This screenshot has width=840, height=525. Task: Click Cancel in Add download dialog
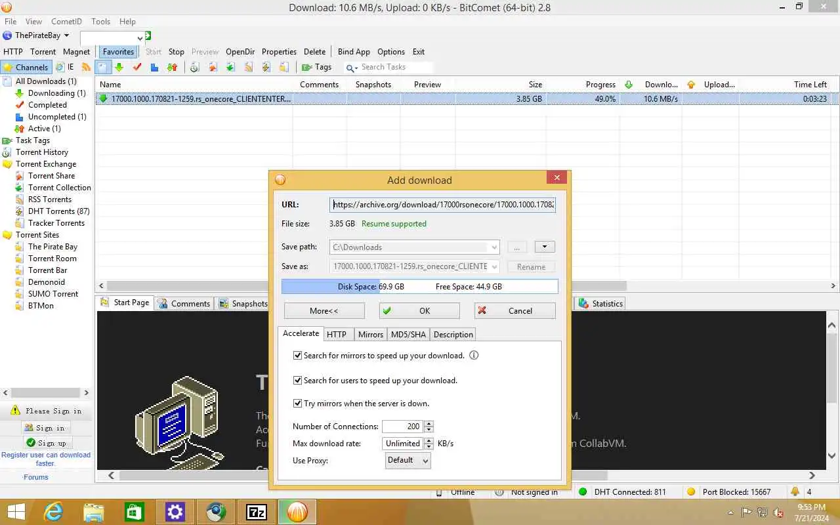515,311
